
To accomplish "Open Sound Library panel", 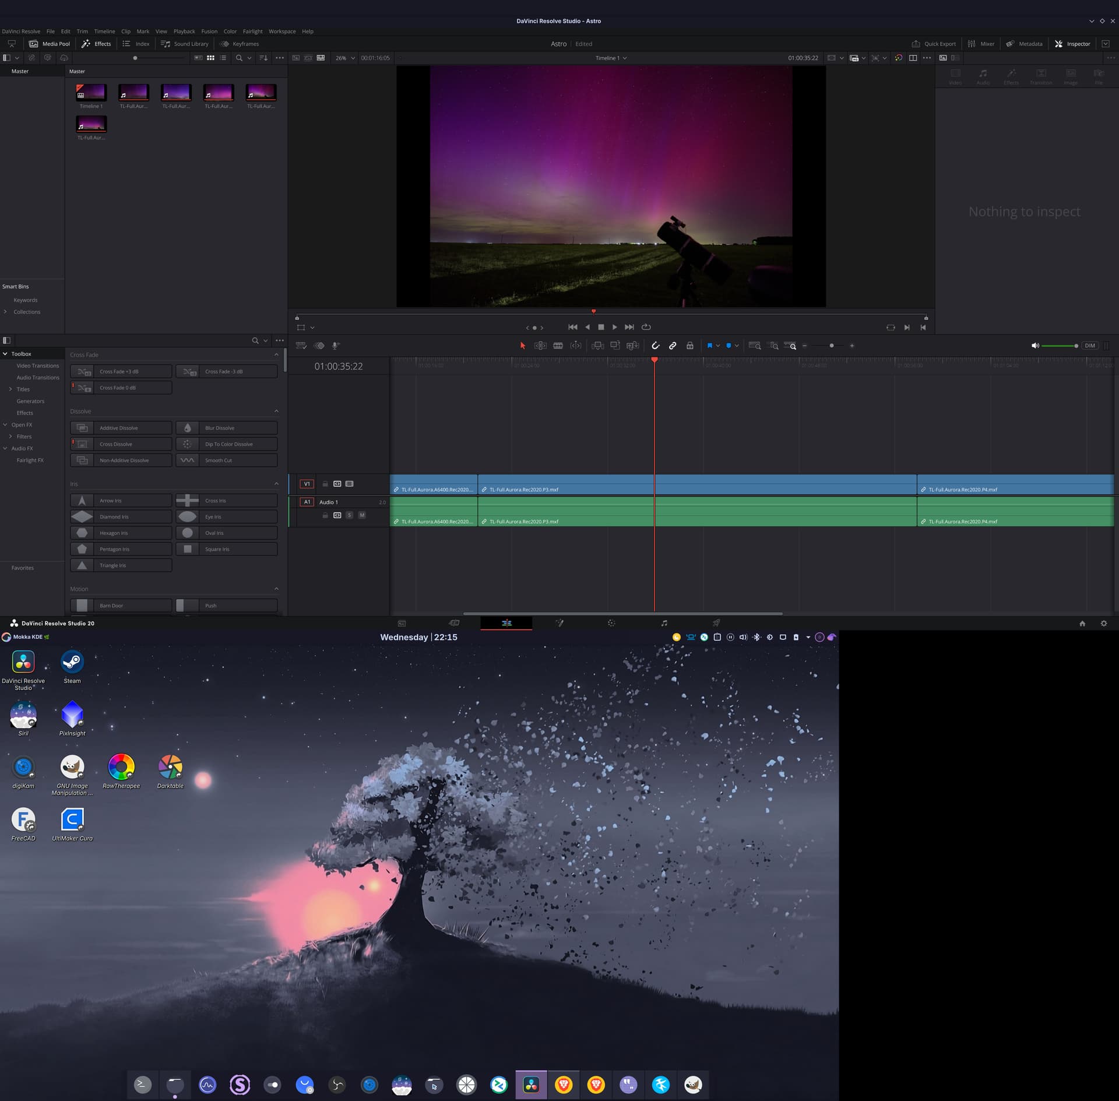I will (185, 44).
